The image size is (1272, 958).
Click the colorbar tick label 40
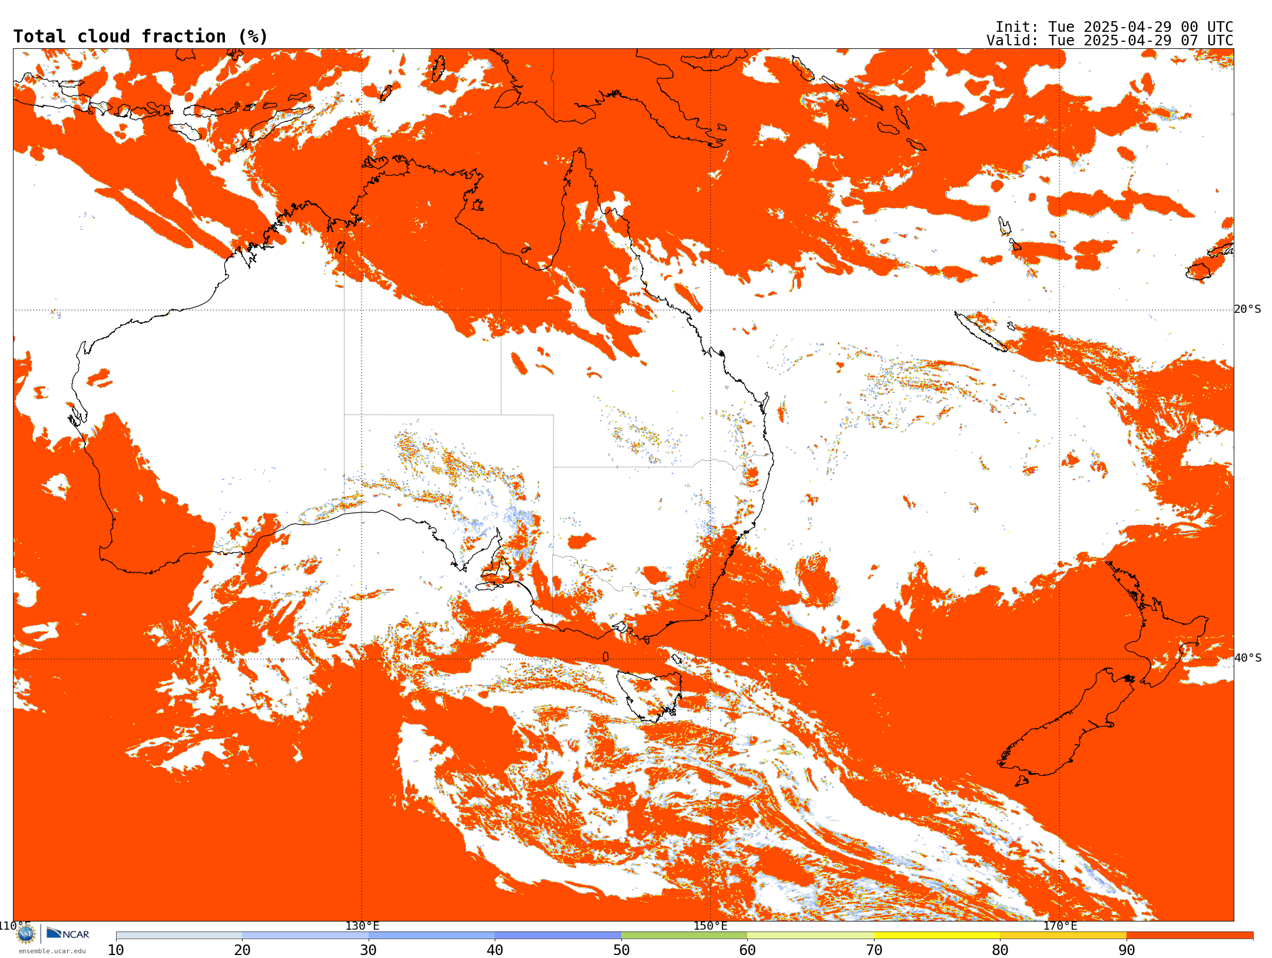tap(495, 950)
